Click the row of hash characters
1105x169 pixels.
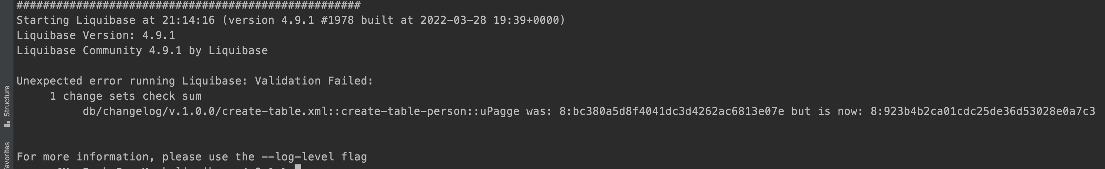tap(188, 5)
